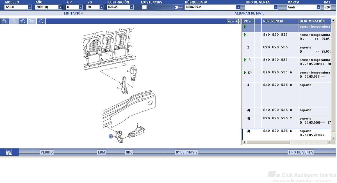Expand the SG dropdown showing 20
The image size is (337, 183).
101,7
